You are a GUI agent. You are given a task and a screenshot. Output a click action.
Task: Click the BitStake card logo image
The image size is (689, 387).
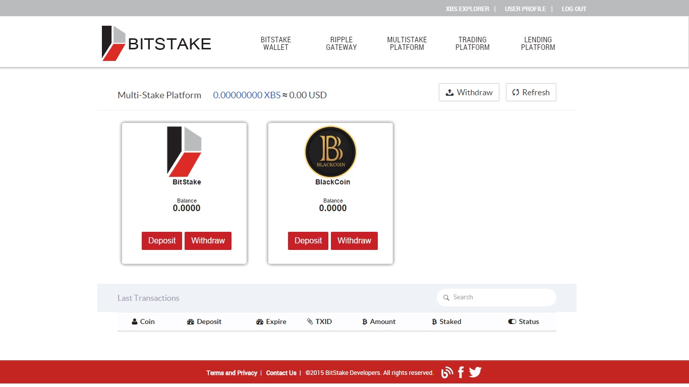(184, 151)
